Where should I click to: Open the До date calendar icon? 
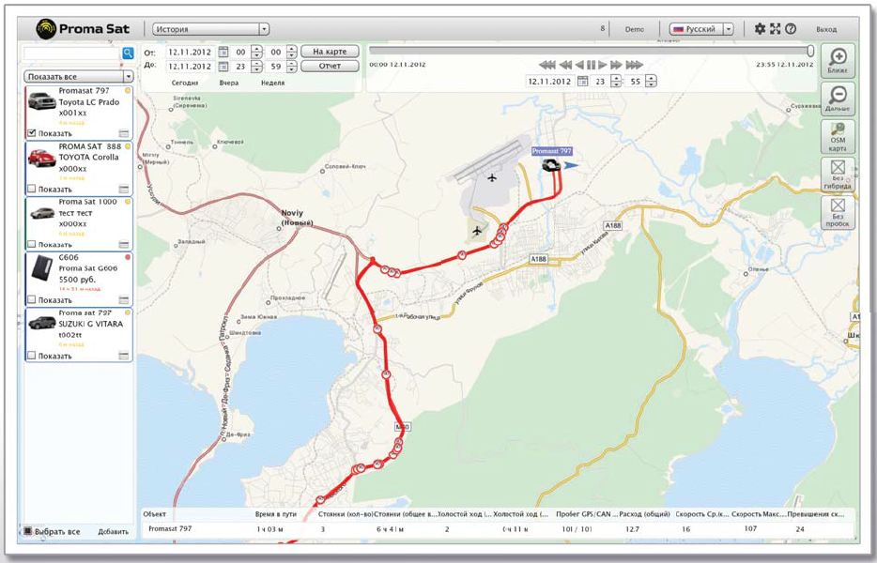[x=223, y=66]
